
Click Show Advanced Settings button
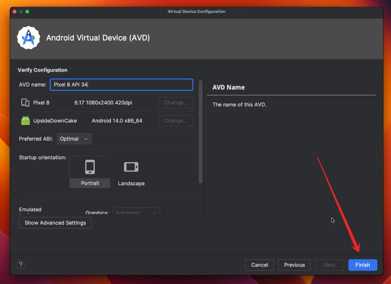[55, 223]
